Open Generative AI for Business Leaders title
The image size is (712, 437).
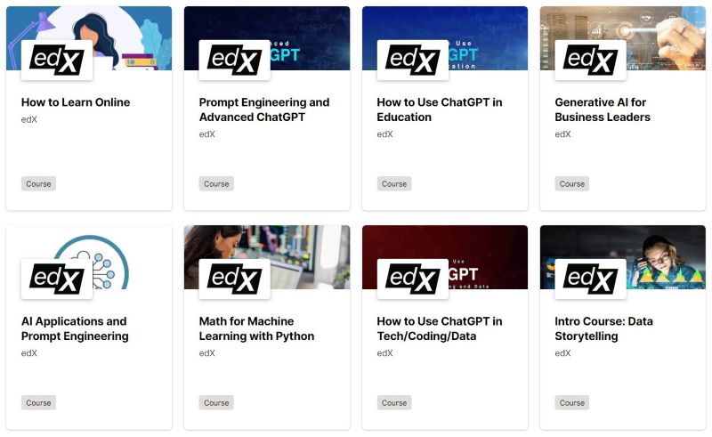tap(603, 109)
